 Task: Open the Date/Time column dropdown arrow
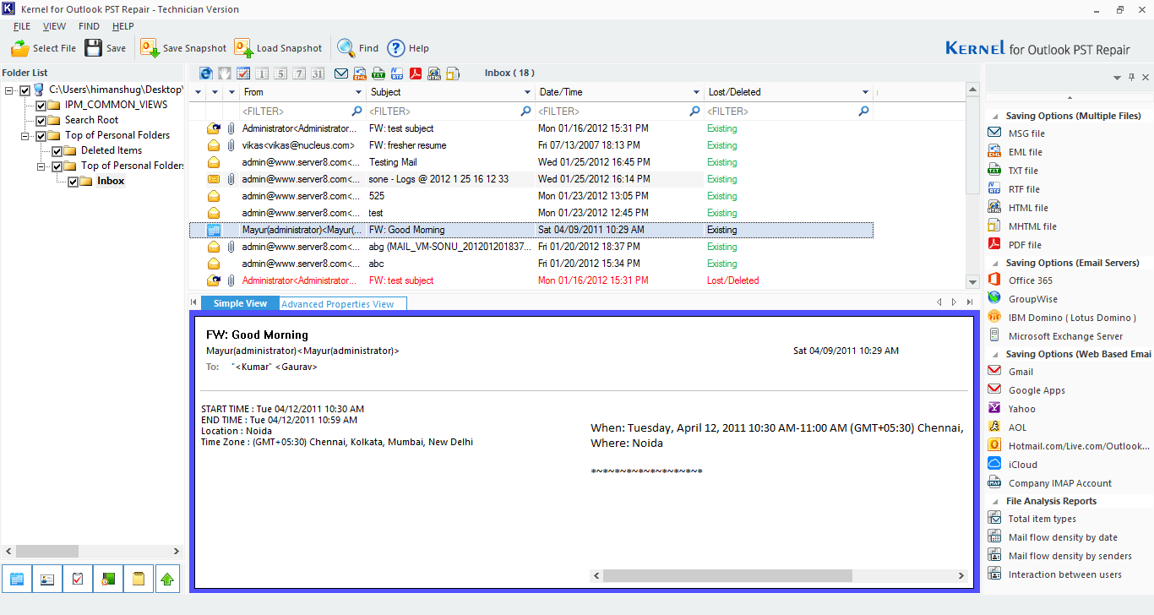(694, 92)
